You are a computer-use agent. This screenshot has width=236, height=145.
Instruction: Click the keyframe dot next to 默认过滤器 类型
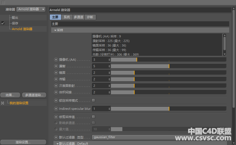click(56, 137)
